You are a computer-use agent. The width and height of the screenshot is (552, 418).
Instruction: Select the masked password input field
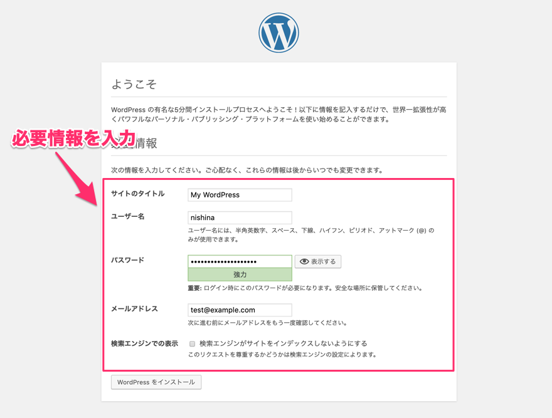tap(240, 261)
